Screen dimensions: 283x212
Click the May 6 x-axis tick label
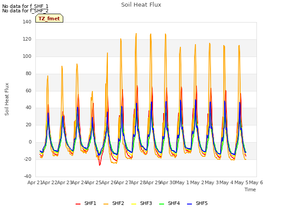256,182
